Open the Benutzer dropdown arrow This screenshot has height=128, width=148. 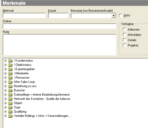click(x=114, y=16)
